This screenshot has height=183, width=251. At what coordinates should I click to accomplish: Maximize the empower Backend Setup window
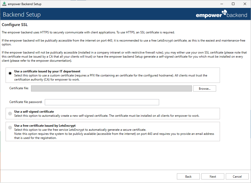click(x=233, y=4)
